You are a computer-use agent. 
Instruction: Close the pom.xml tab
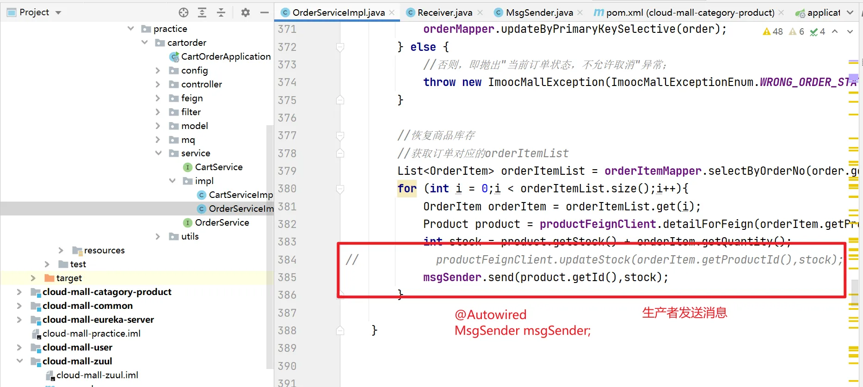click(781, 12)
